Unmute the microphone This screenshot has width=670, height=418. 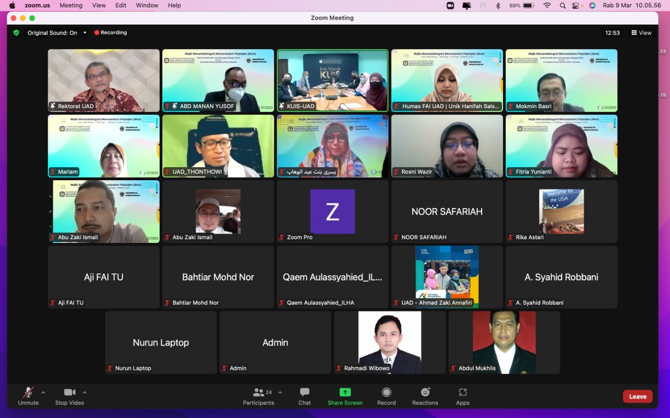(28, 396)
